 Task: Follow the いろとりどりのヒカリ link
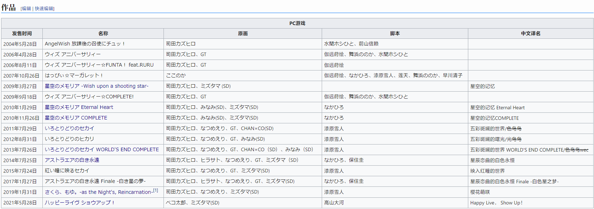[70, 139]
